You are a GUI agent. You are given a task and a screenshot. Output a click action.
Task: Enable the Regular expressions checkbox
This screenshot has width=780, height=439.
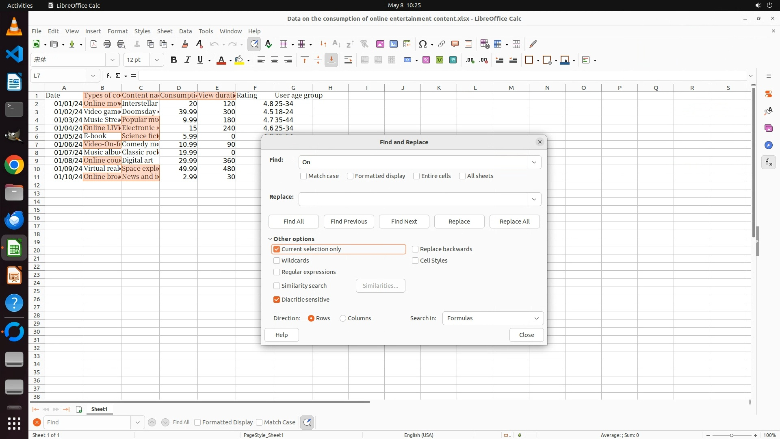click(x=277, y=272)
